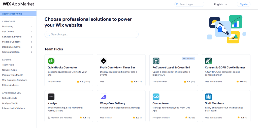Expand the Media & Content category
The image size is (258, 128).
(32, 42)
